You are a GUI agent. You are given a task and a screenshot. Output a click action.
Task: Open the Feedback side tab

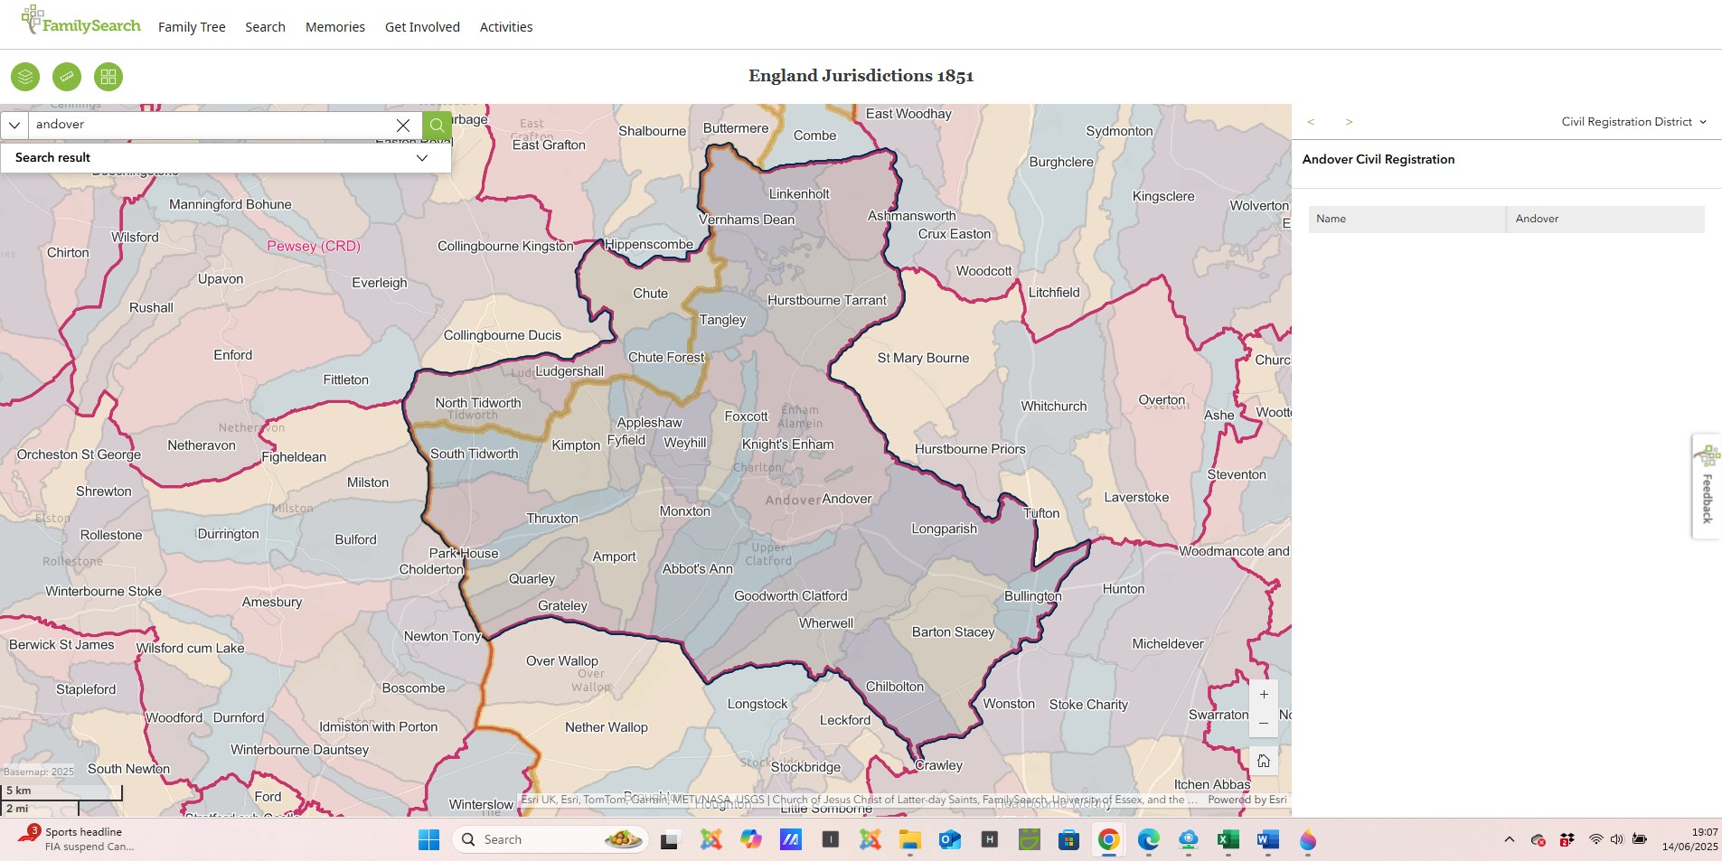pyautogui.click(x=1707, y=487)
